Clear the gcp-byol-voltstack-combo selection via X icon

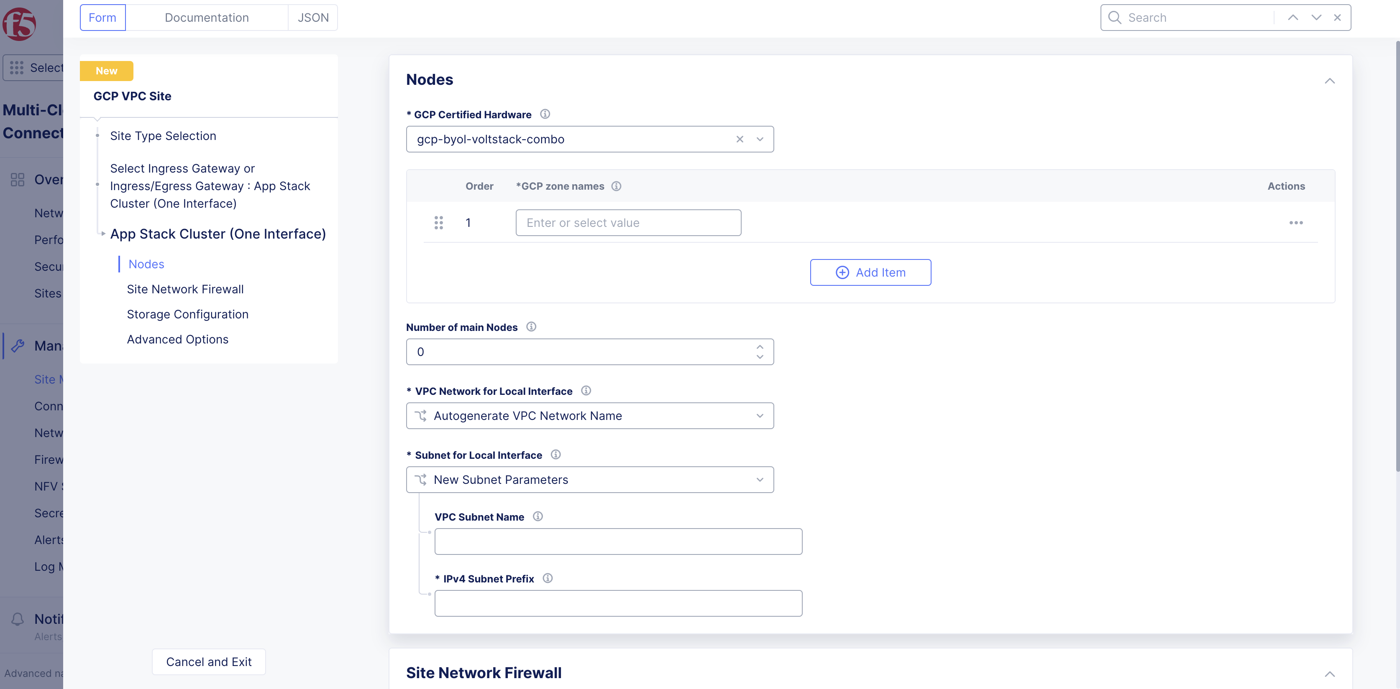point(740,139)
